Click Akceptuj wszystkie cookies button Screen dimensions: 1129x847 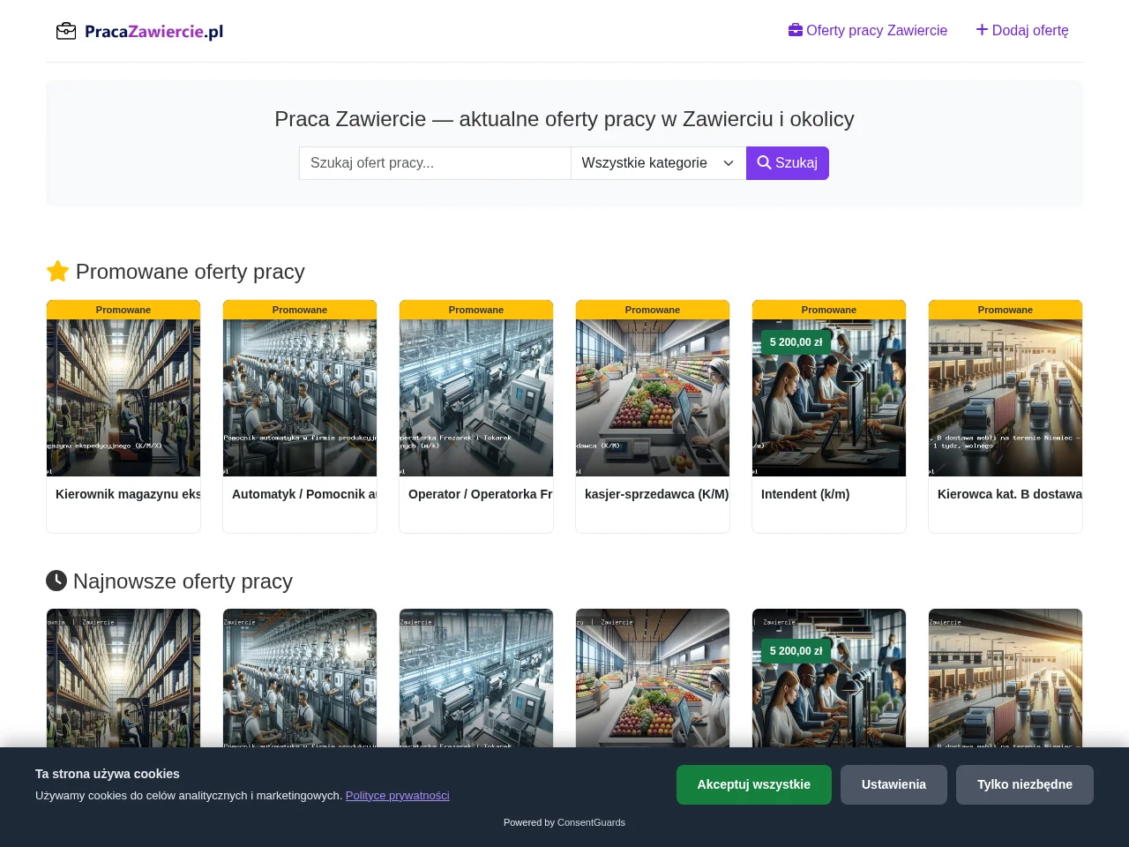(x=754, y=784)
